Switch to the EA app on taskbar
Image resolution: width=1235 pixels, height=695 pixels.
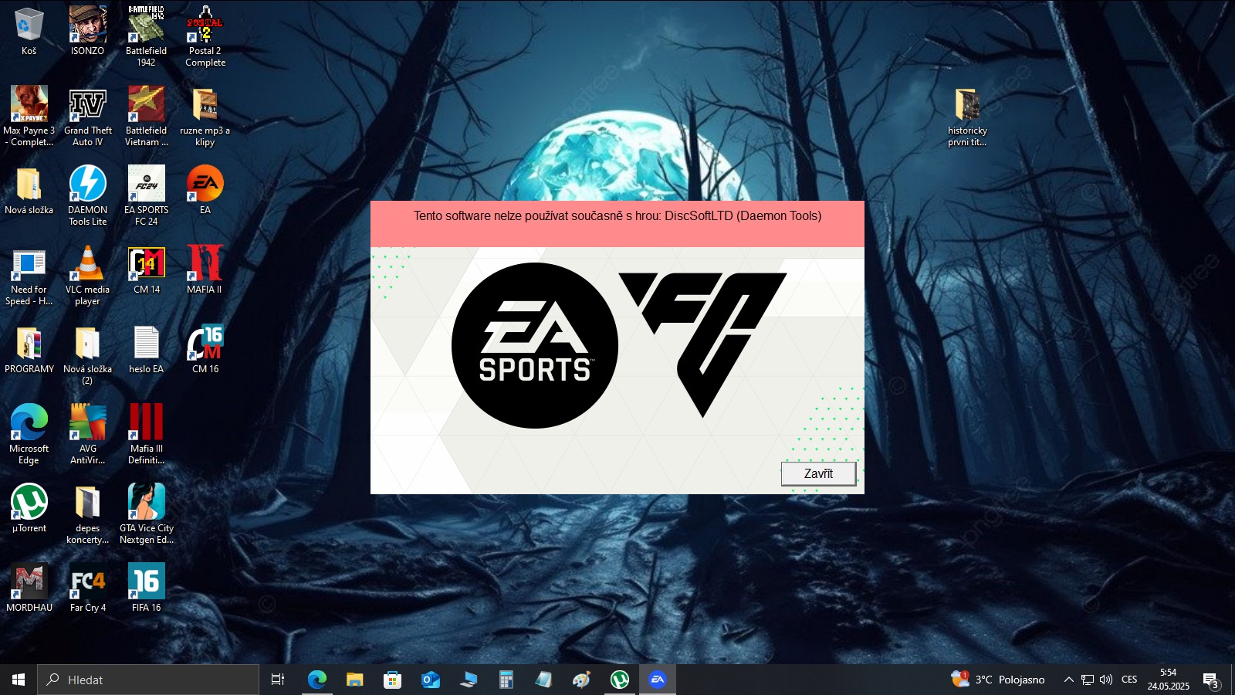point(657,680)
